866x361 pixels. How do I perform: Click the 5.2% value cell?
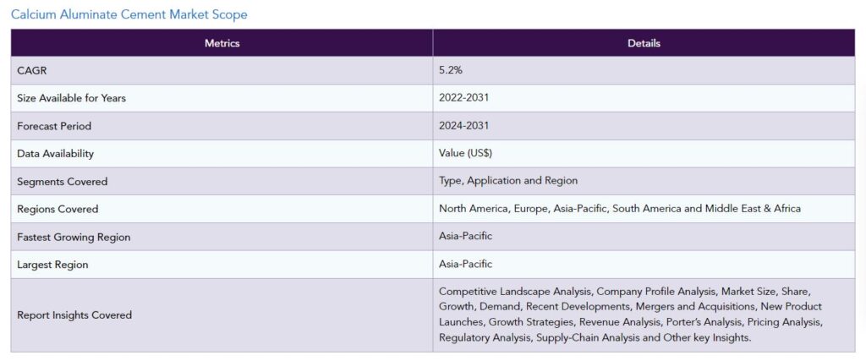click(x=644, y=71)
